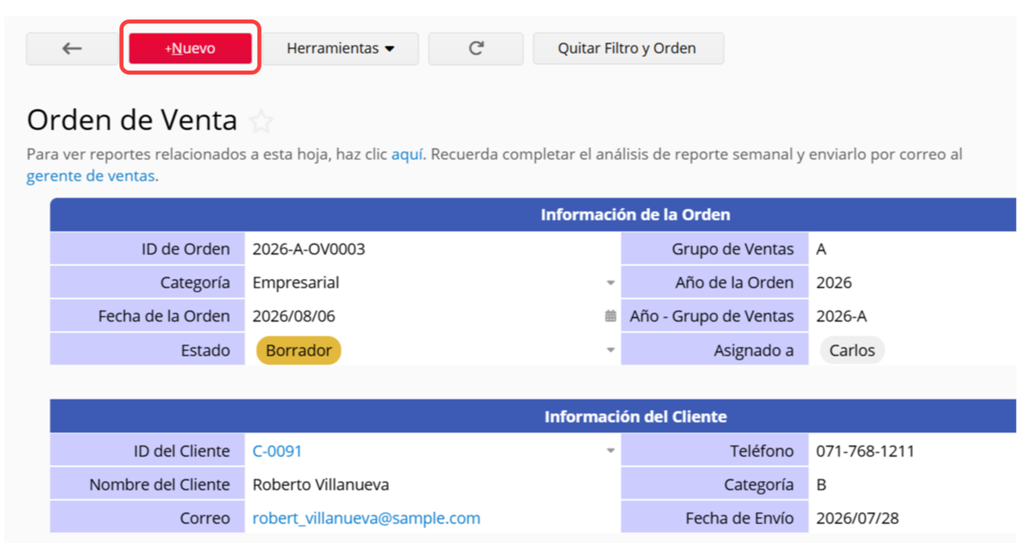Open the Herramientas dropdown menu

(x=340, y=48)
